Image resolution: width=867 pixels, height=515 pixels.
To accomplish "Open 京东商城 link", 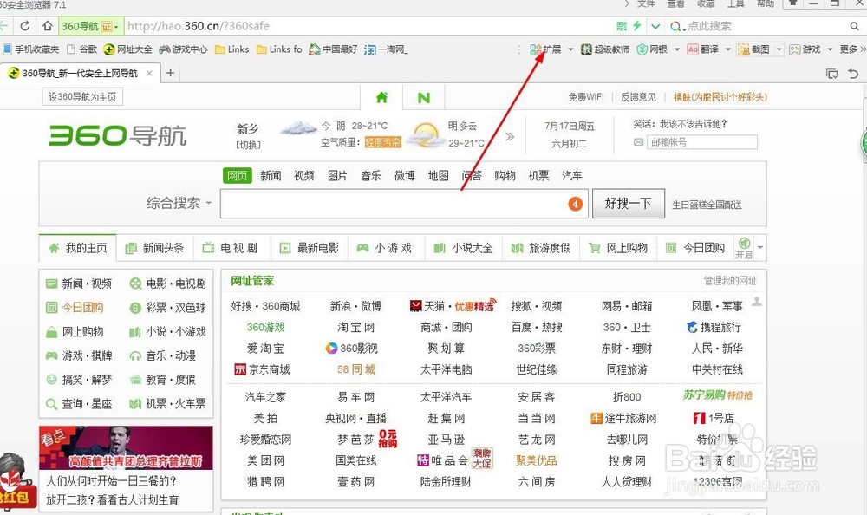I will click(x=263, y=369).
